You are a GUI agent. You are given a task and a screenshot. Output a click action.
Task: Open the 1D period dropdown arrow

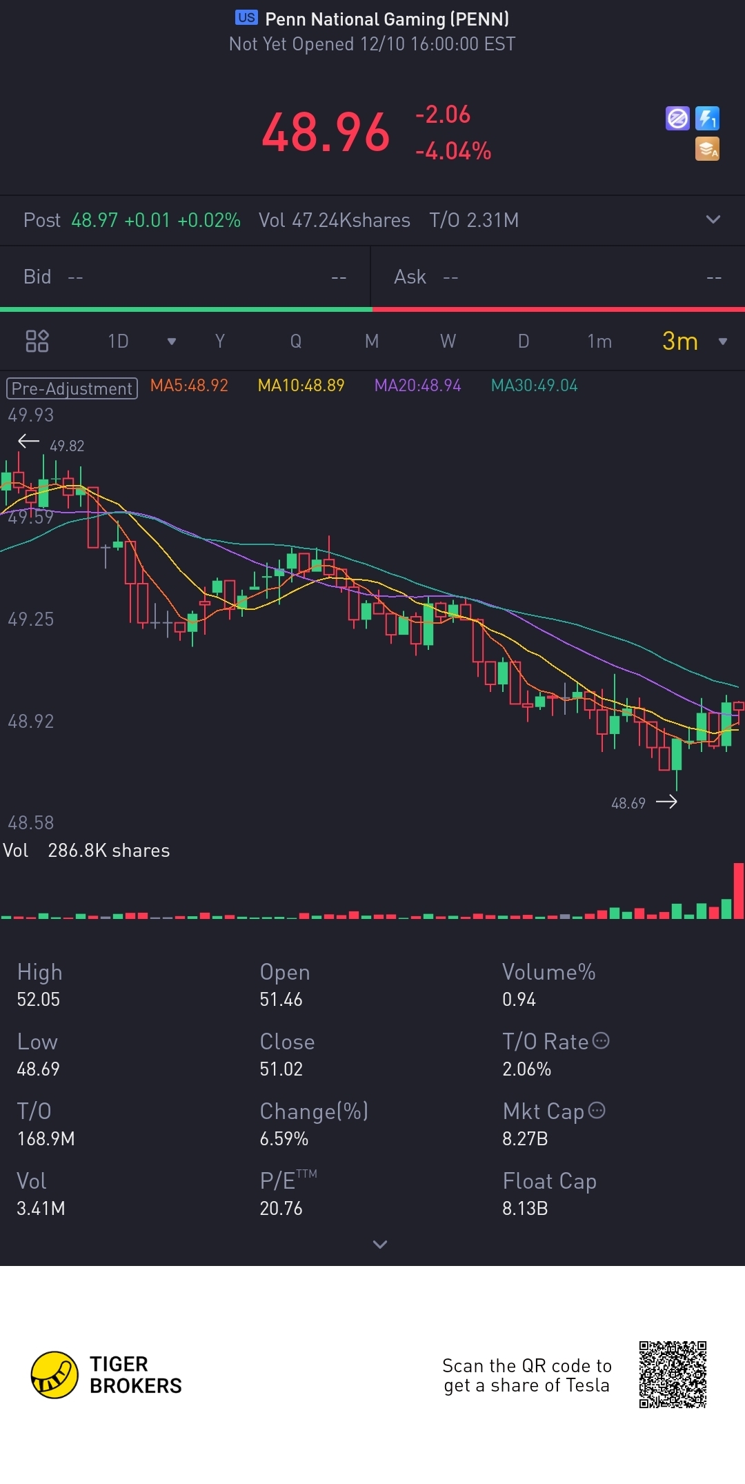(172, 342)
